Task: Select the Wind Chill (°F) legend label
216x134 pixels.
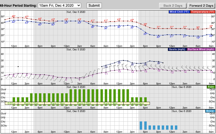Action: 179,12
